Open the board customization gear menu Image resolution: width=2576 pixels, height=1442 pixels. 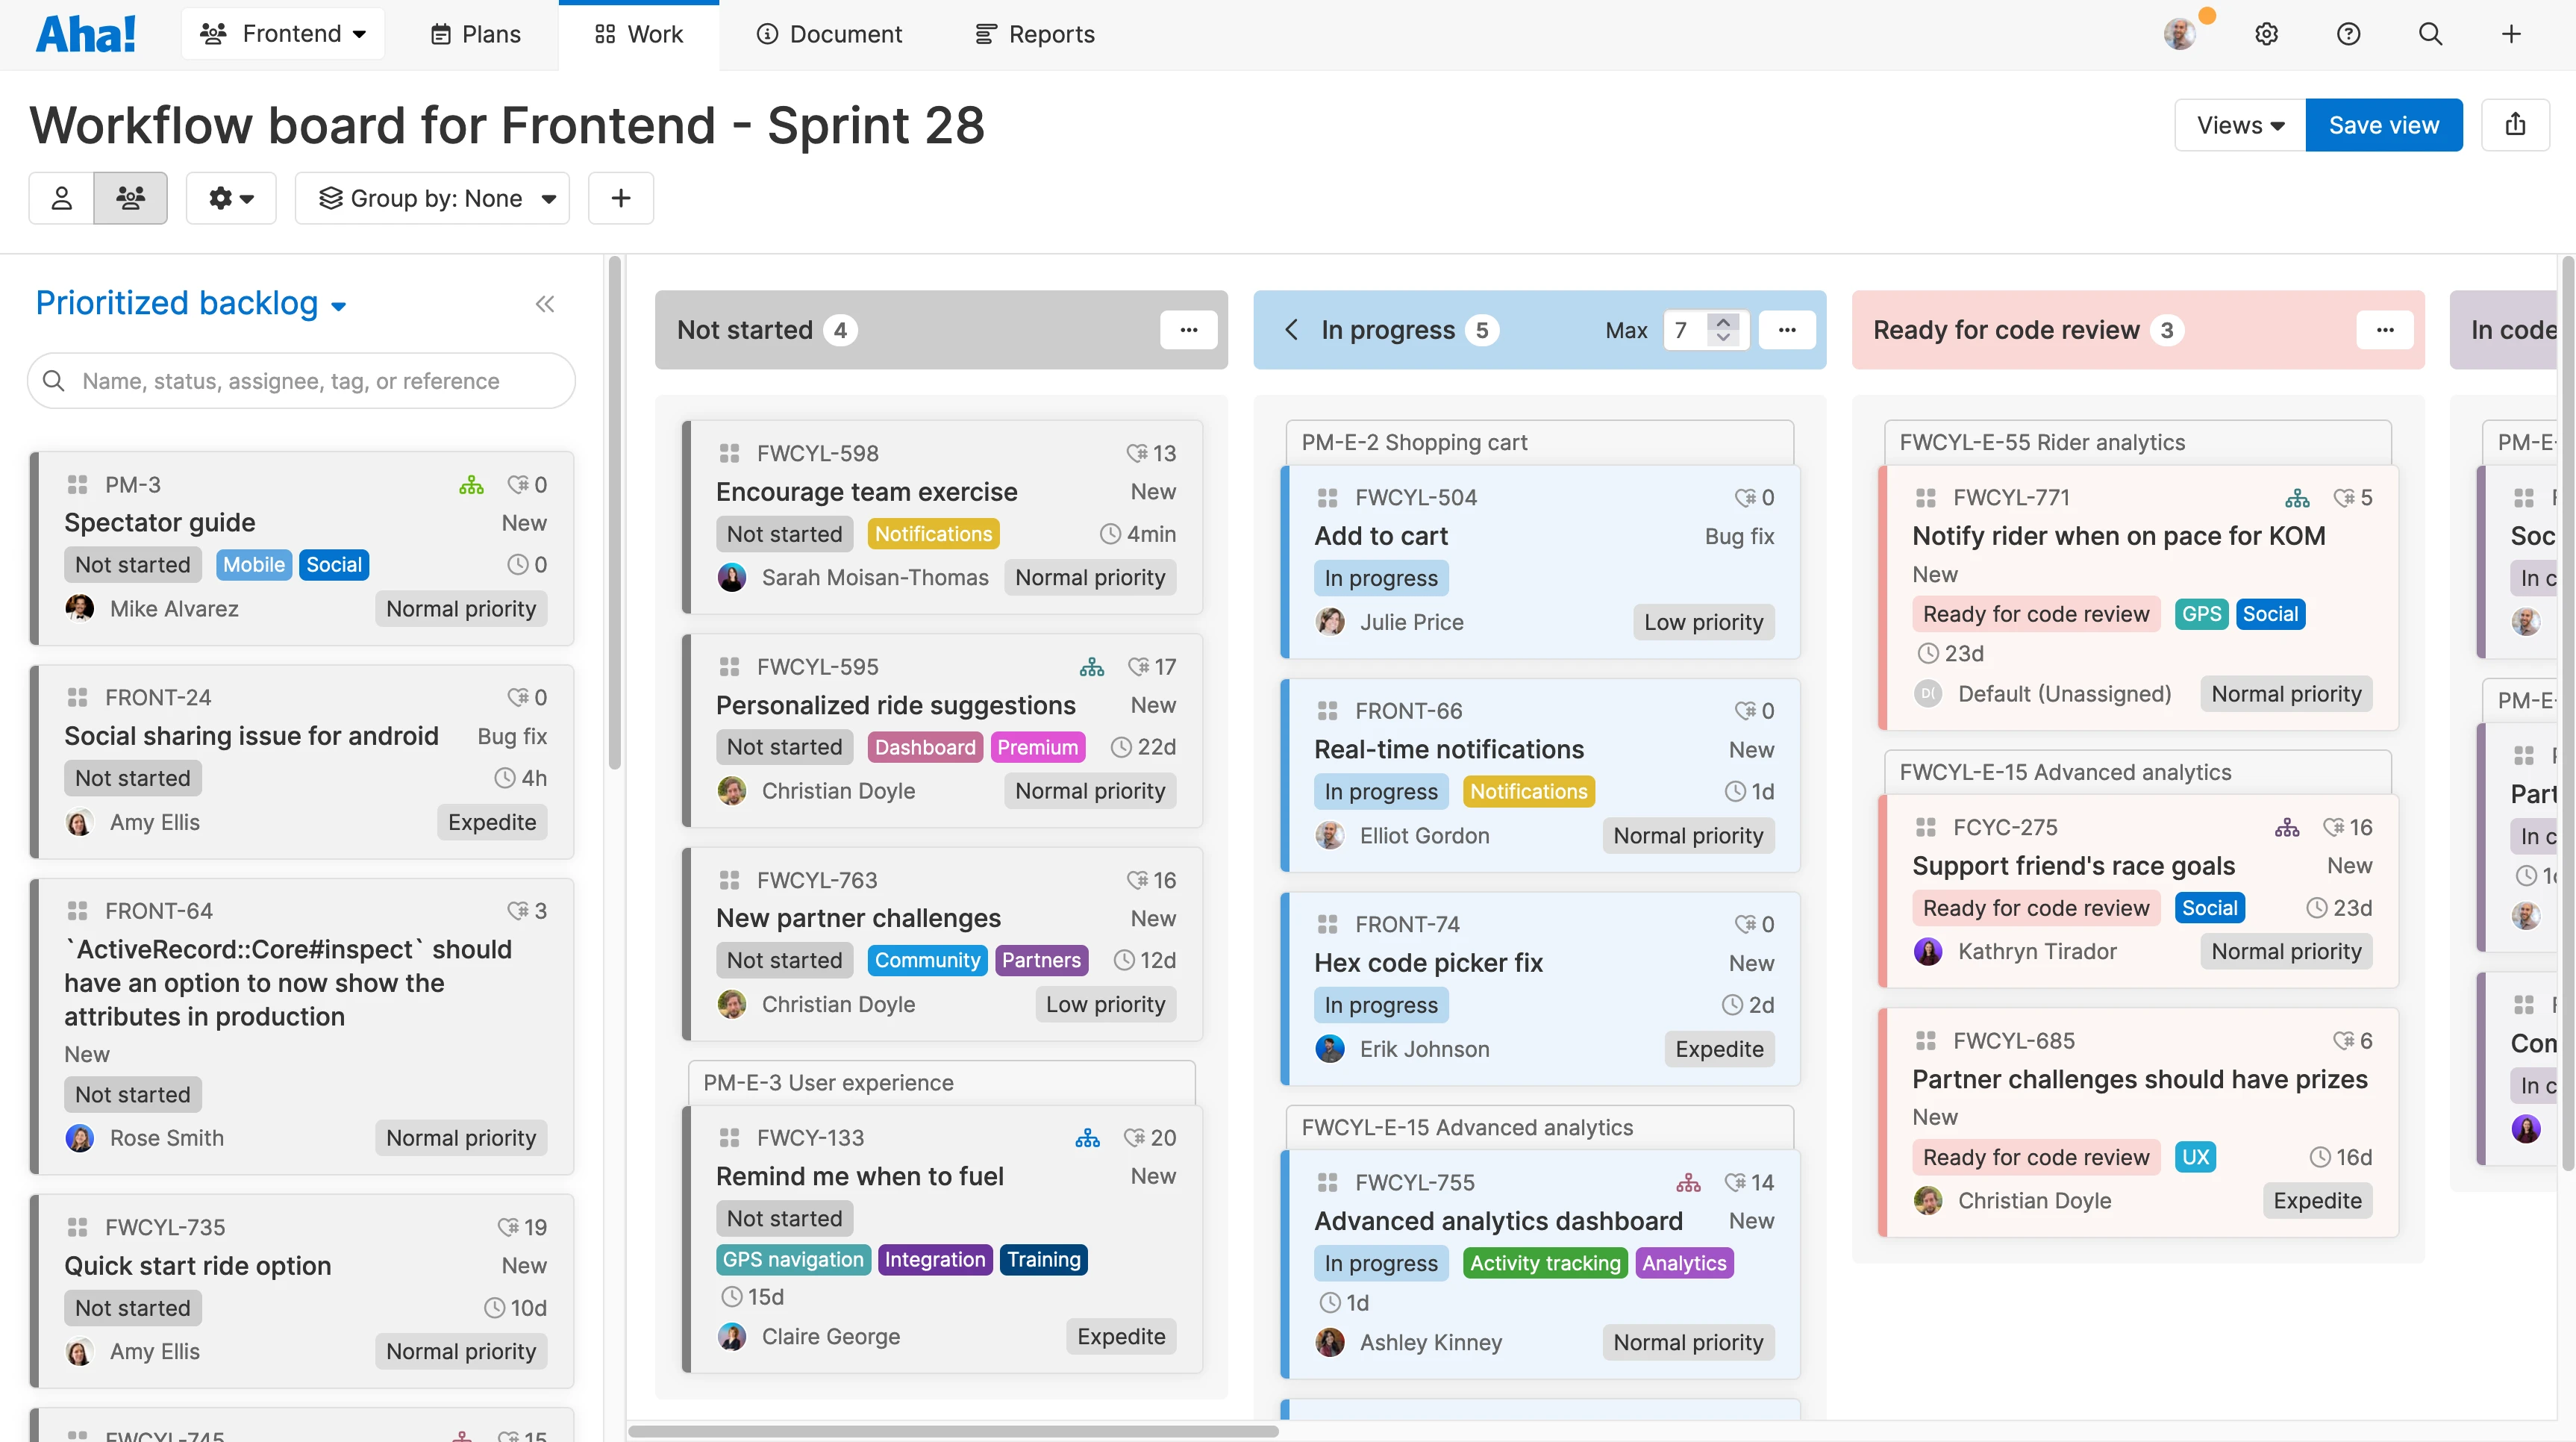coord(231,198)
